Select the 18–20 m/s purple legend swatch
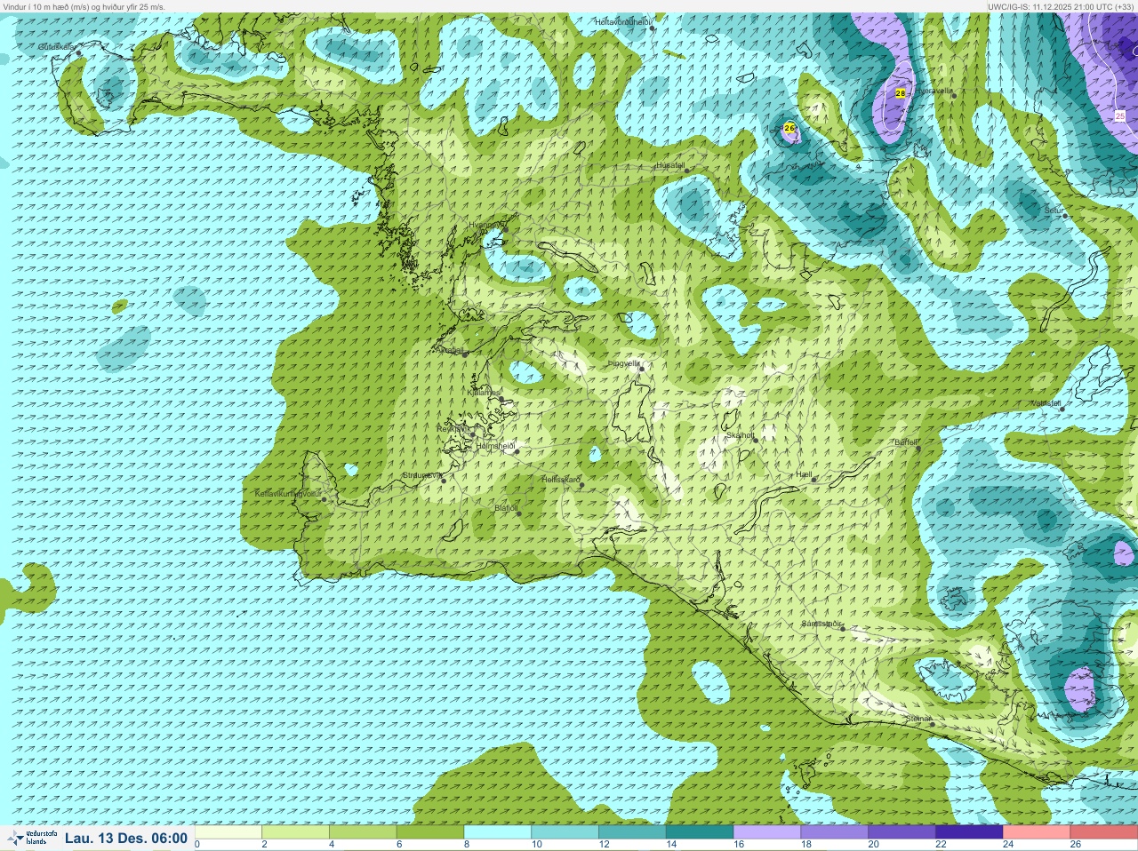This screenshot has height=851, width=1138. coord(834,832)
